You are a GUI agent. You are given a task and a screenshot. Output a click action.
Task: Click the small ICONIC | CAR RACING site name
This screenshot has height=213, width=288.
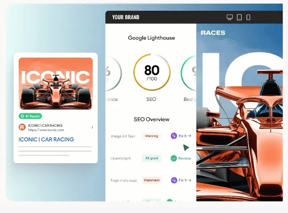(x=45, y=125)
